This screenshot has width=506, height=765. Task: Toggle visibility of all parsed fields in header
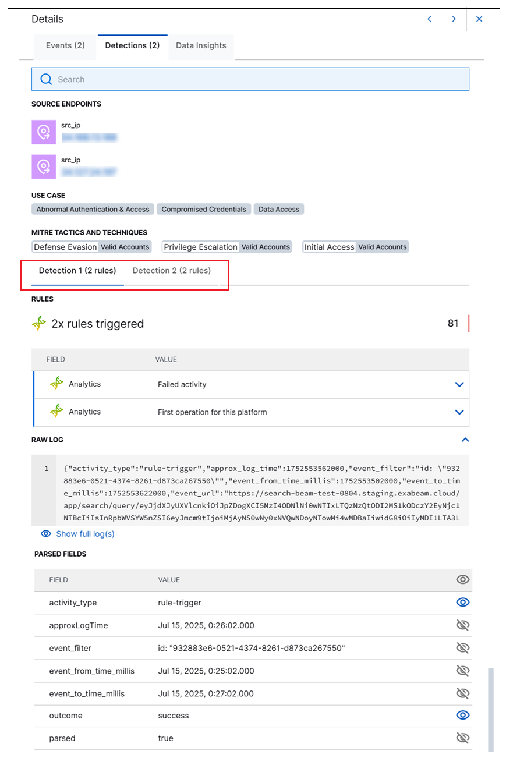point(463,579)
